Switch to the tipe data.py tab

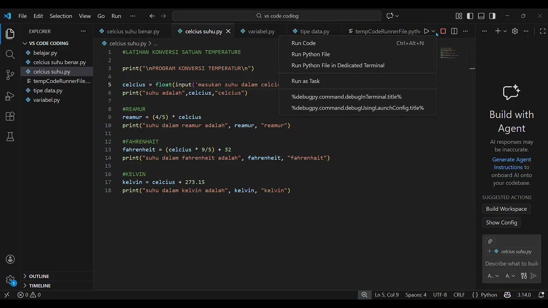[x=315, y=31]
